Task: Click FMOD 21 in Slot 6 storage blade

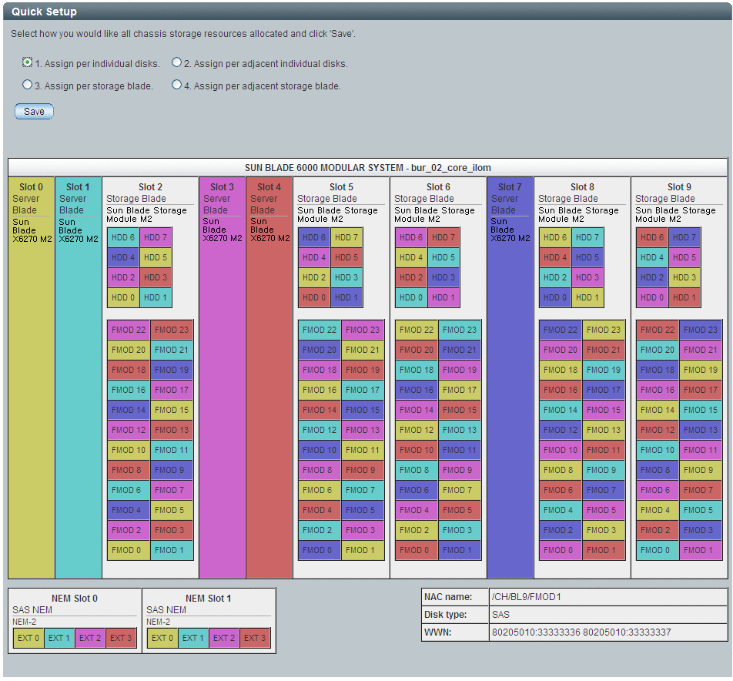Action: (460, 350)
